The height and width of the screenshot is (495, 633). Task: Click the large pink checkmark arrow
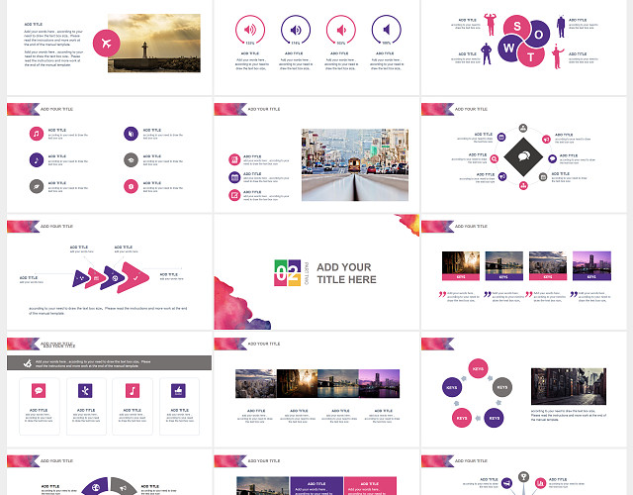click(134, 277)
